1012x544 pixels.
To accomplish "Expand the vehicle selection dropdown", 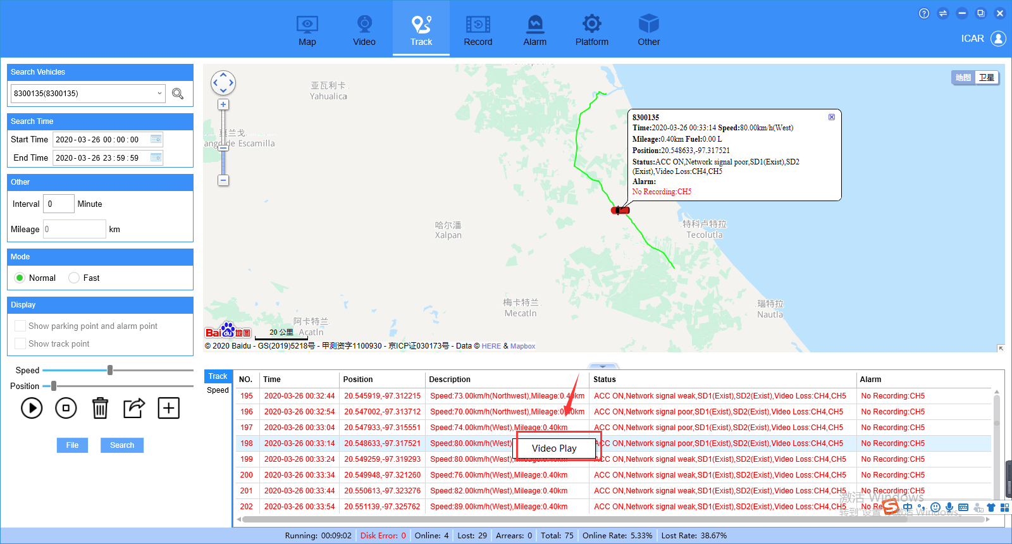I will click(159, 94).
